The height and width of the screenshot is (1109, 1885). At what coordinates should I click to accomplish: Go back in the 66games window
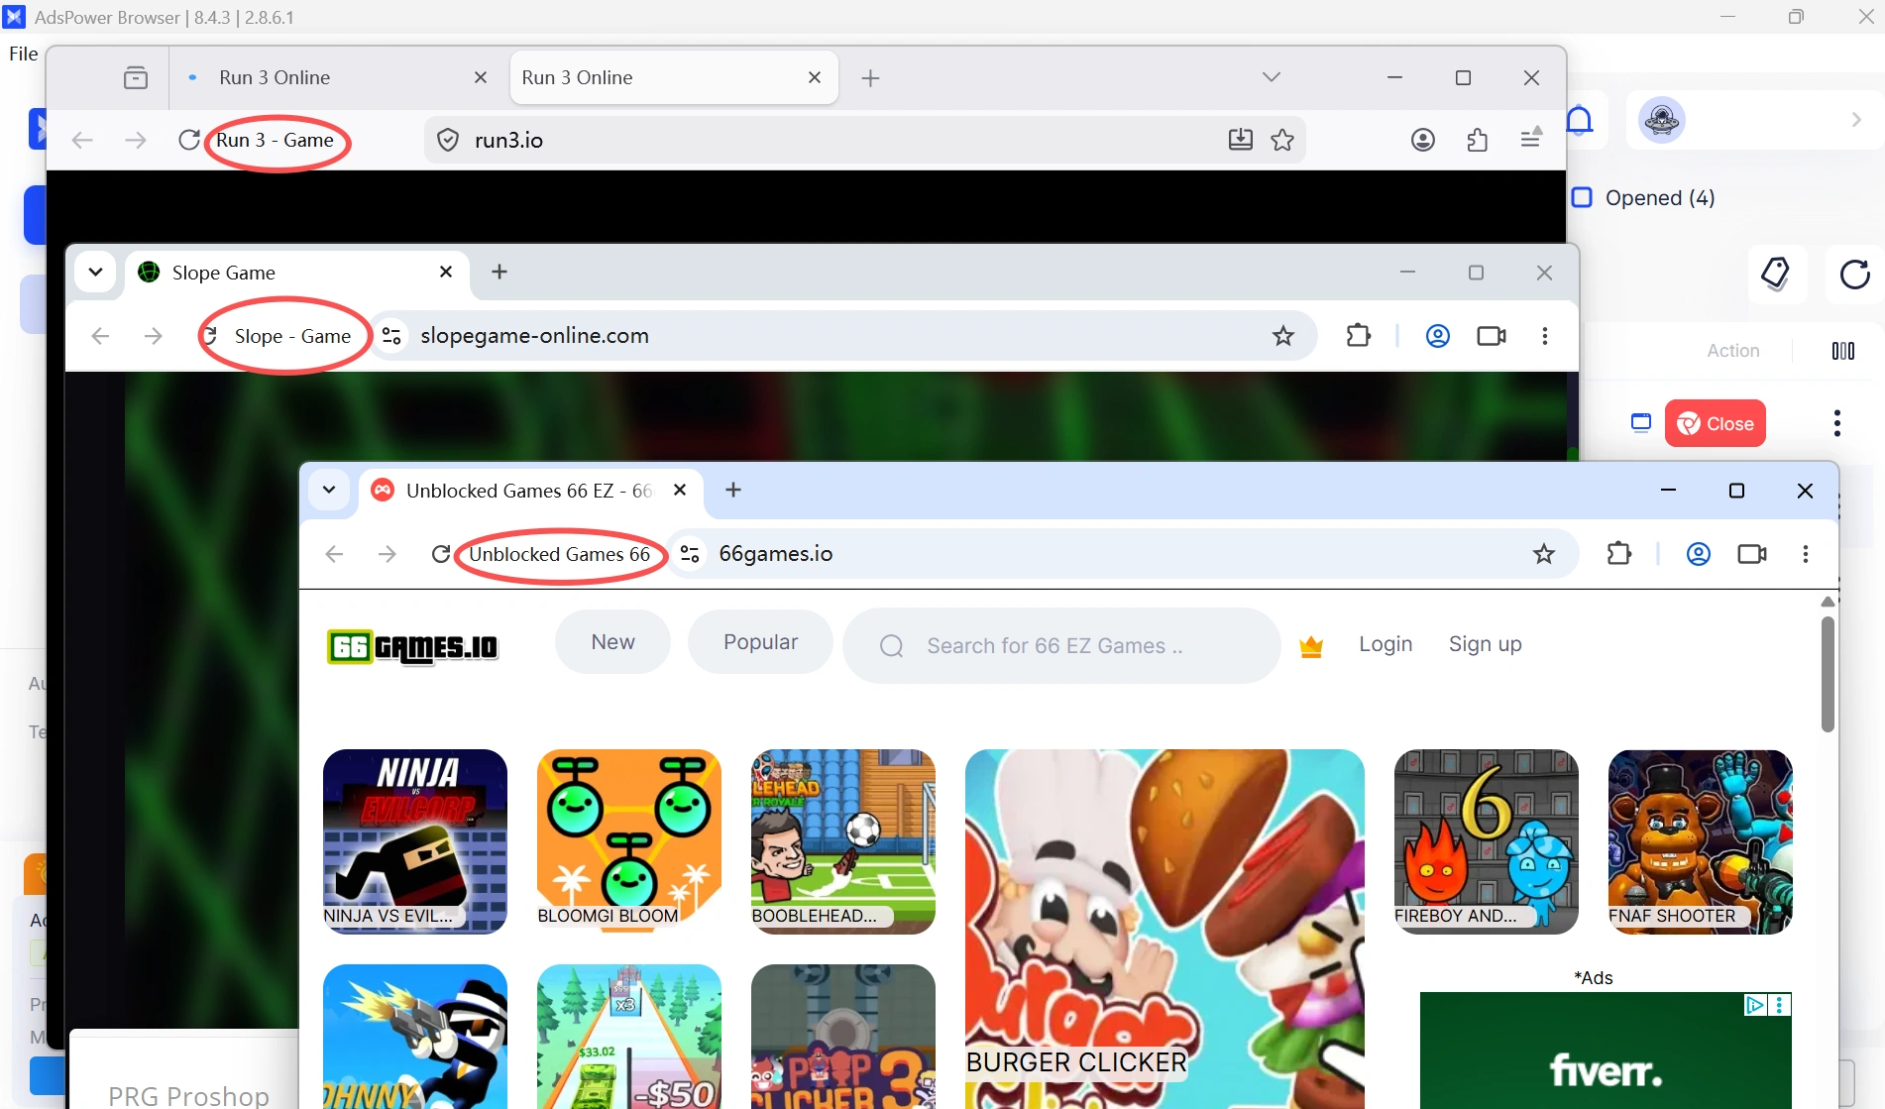pyautogui.click(x=334, y=554)
